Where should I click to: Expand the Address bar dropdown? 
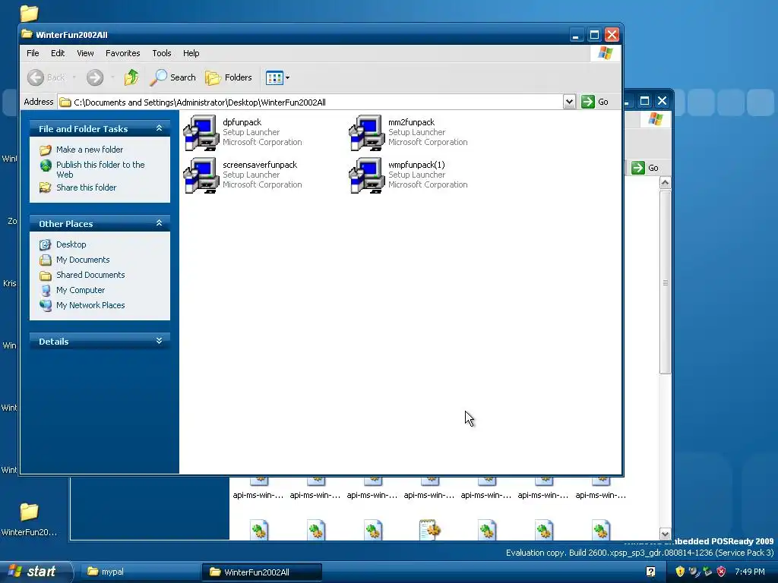click(x=569, y=102)
